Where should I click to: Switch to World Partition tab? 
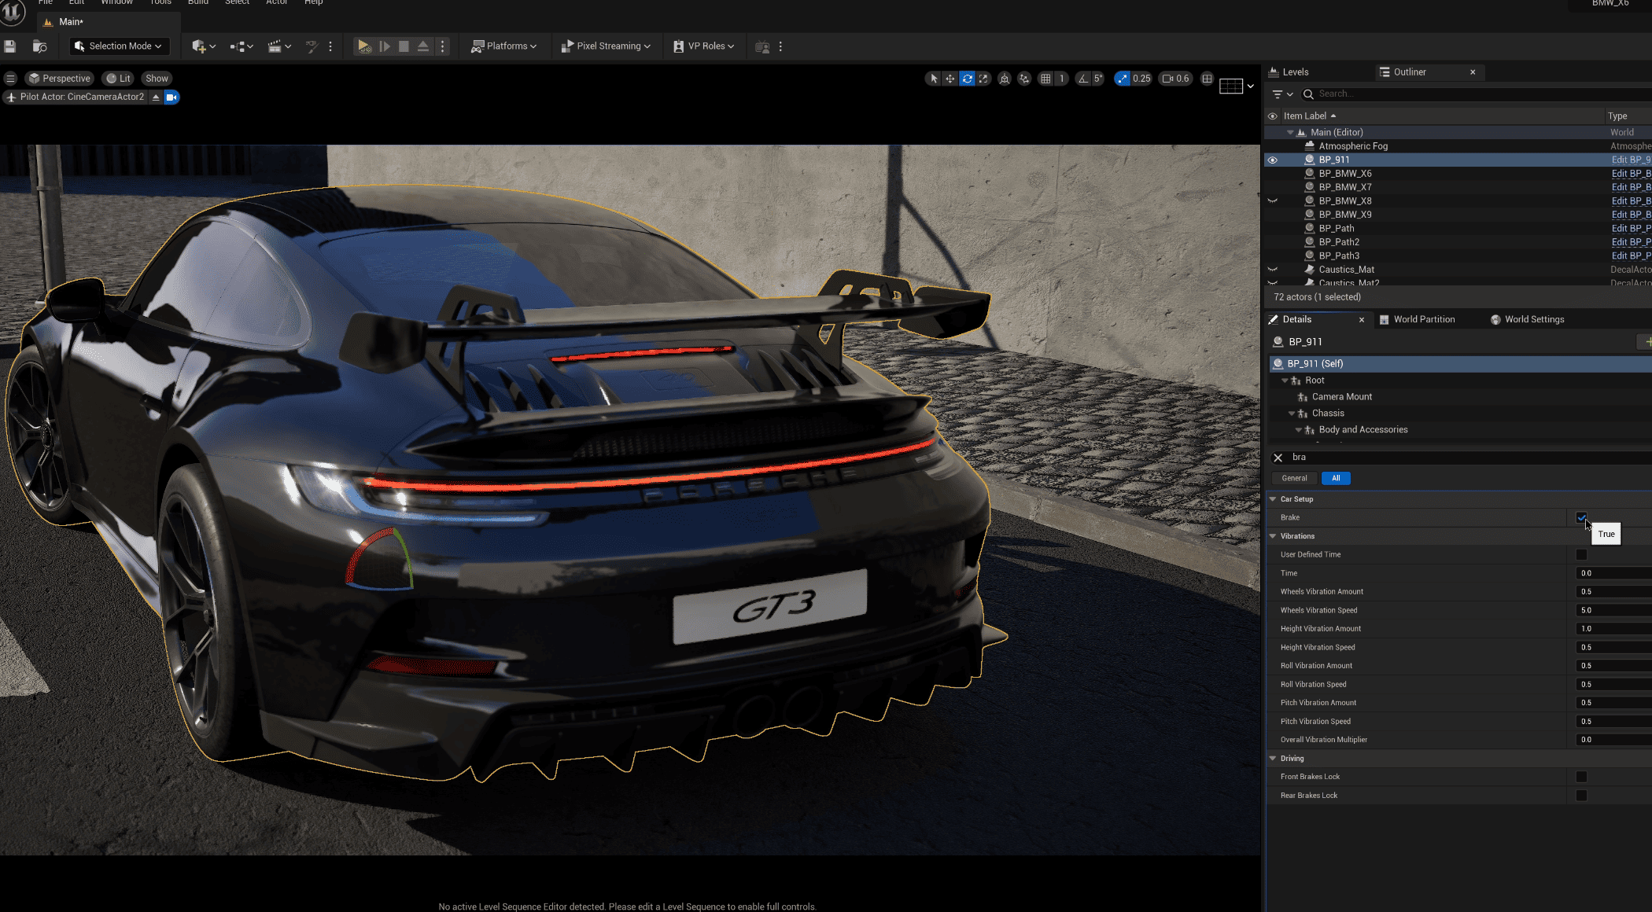(1418, 320)
